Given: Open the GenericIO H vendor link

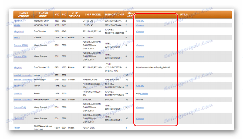Looking at the screenshot, I should pos(20,107).
